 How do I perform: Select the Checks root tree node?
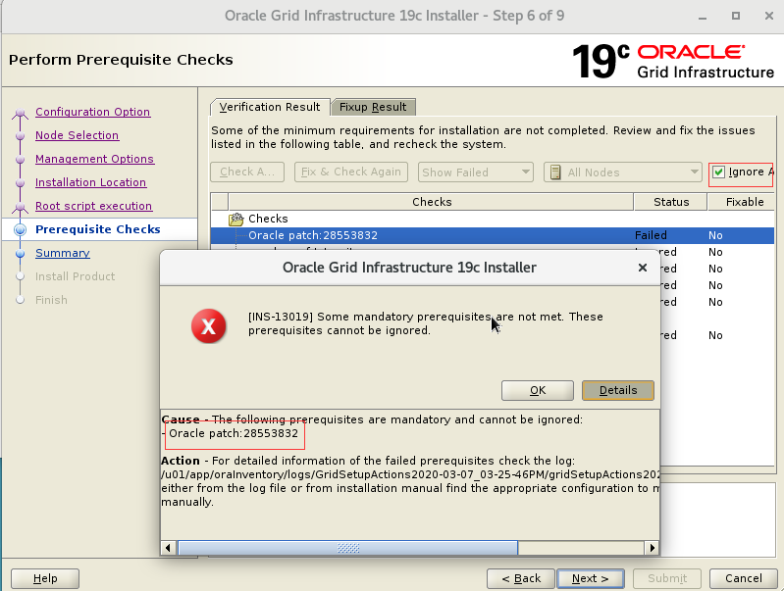[268, 219]
